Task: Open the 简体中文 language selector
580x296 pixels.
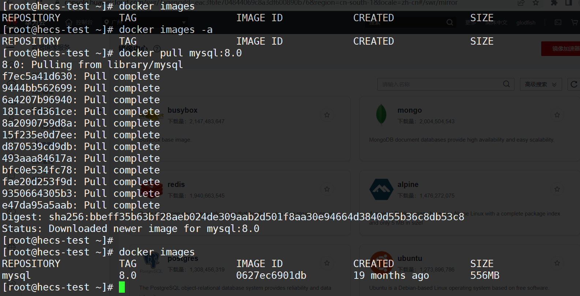Action: [497, 23]
